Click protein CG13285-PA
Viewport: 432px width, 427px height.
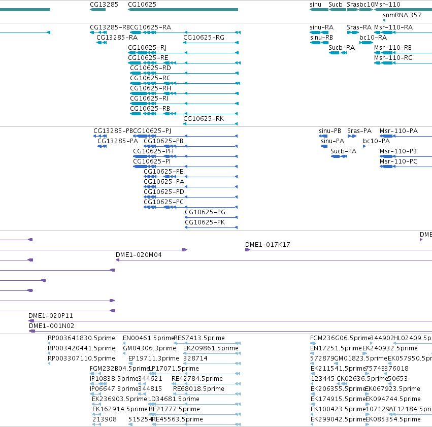point(118,141)
